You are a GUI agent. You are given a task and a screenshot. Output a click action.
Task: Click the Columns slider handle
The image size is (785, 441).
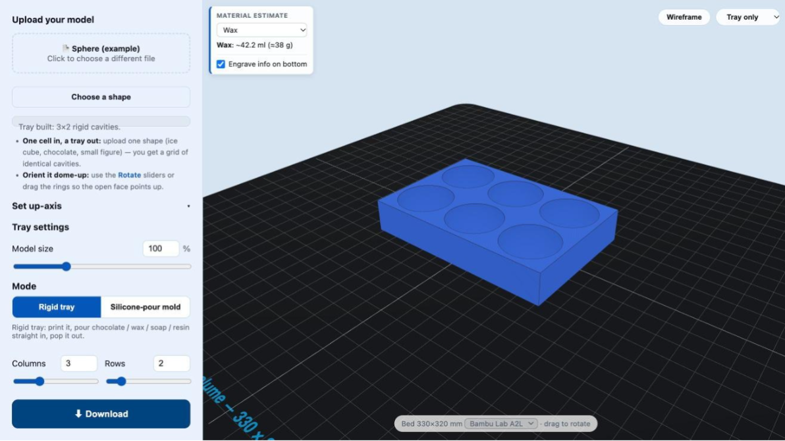point(40,382)
